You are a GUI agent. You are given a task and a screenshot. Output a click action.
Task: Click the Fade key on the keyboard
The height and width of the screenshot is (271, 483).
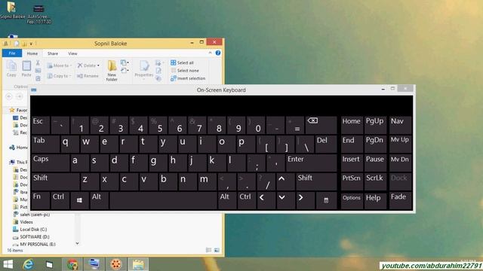401,200
